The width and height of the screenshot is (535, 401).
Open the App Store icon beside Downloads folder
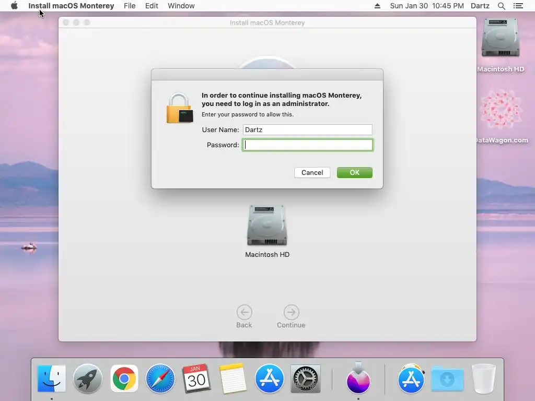(411, 379)
